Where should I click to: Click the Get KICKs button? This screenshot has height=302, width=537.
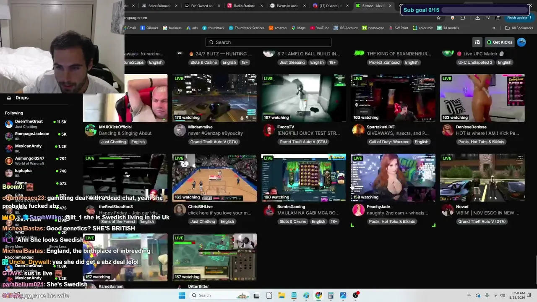click(499, 42)
